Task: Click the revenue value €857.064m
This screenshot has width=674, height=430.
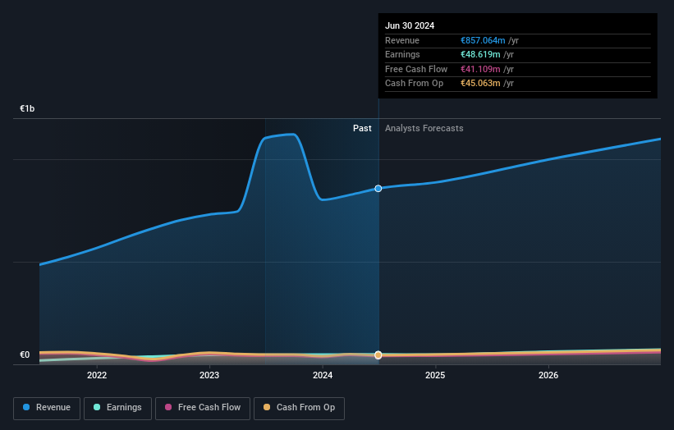Action: (483, 40)
